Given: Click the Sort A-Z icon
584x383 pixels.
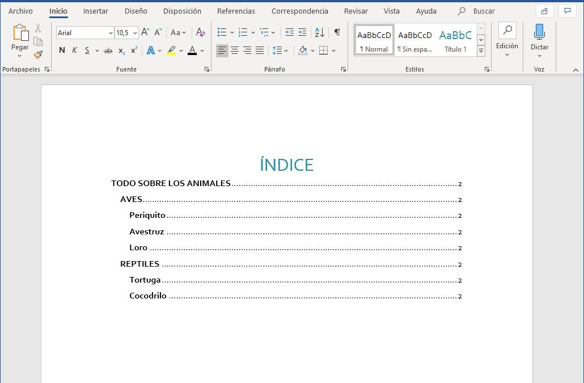Looking at the screenshot, I should tap(320, 32).
